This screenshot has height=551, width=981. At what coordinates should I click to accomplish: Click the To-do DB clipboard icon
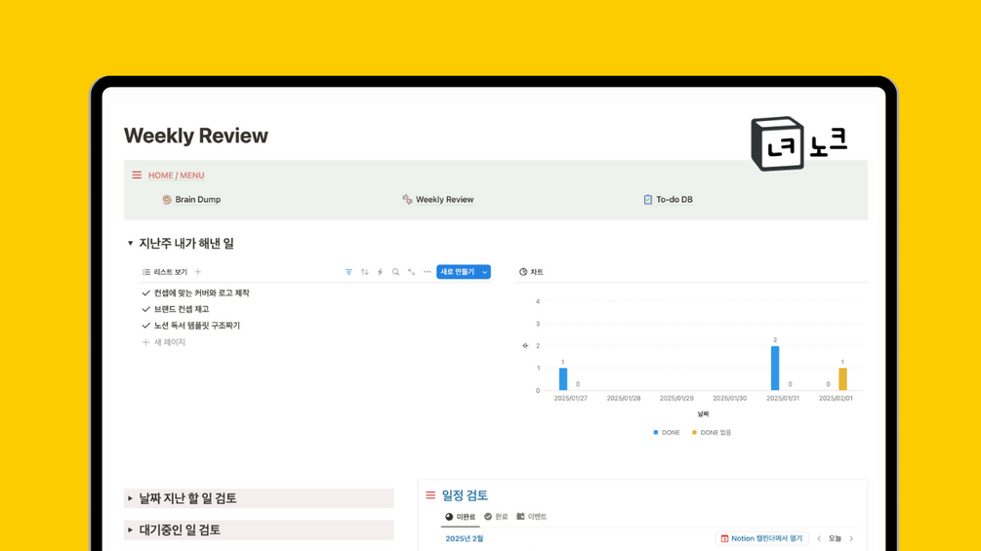[x=647, y=199]
